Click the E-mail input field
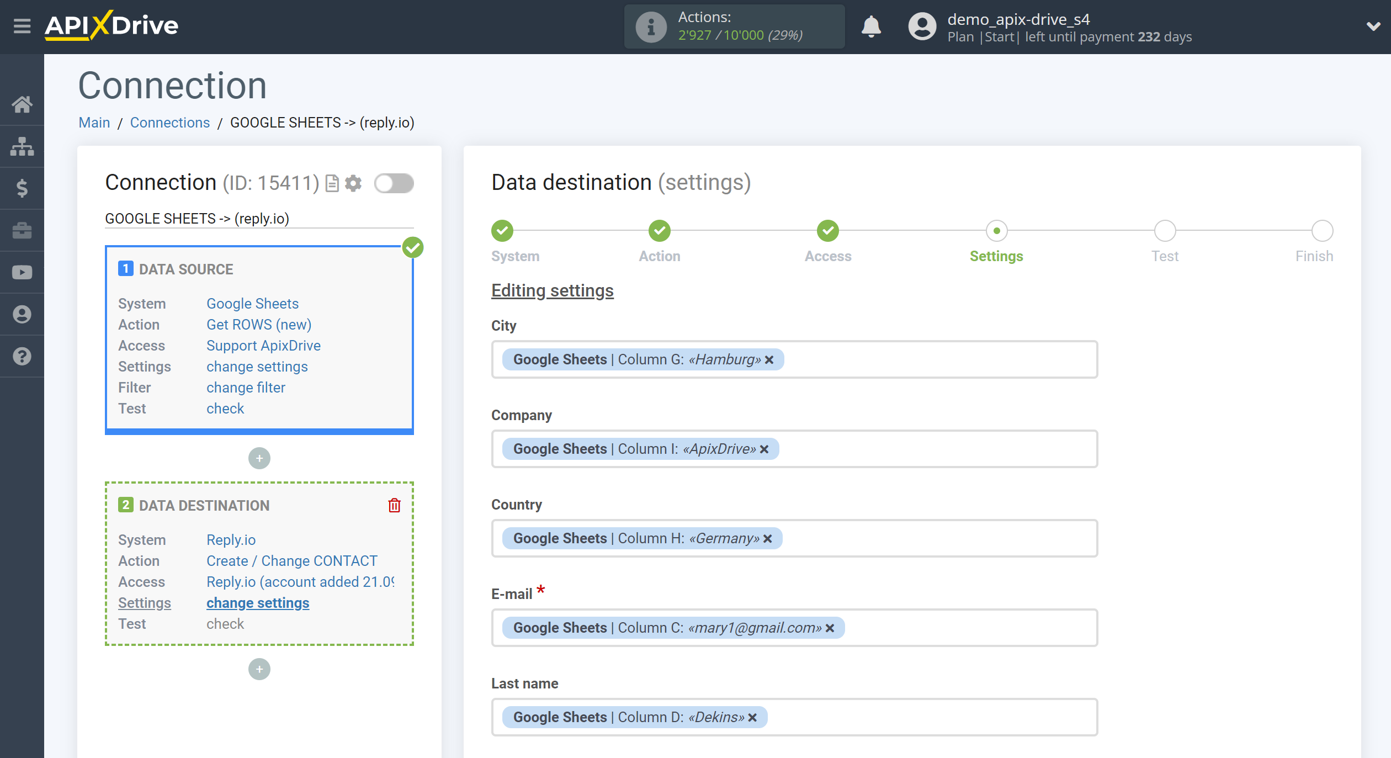 (794, 628)
